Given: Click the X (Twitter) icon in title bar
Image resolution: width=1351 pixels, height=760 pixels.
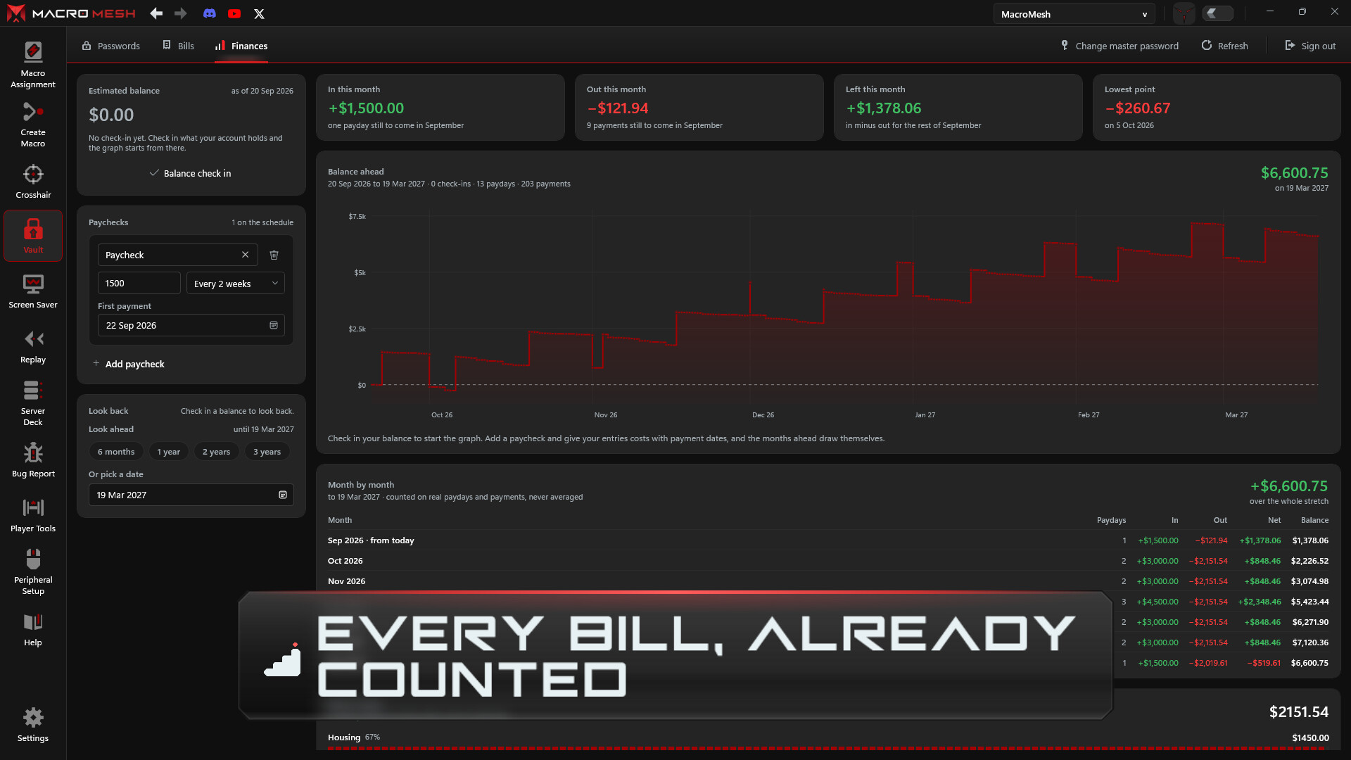Looking at the screenshot, I should coord(259,13).
